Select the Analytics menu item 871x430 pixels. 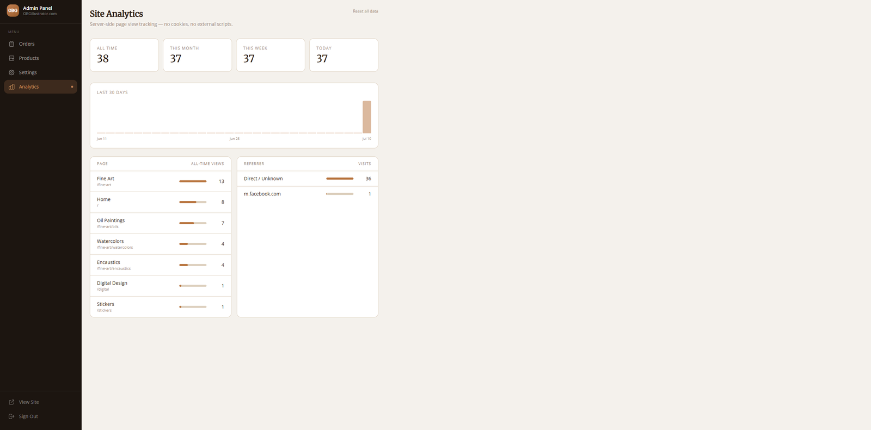point(40,87)
